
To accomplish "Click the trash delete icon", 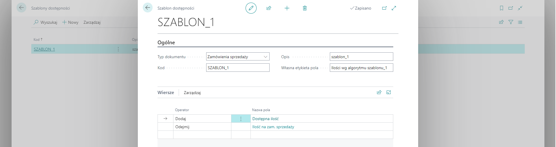I will 305,8.
